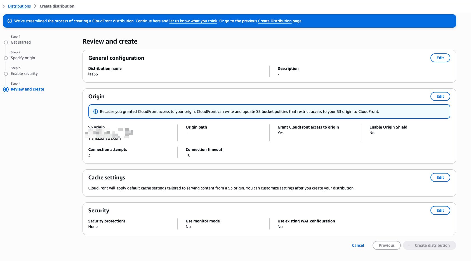Select the Step 3 Enable security indicator
The width and height of the screenshot is (471, 261).
(6, 74)
